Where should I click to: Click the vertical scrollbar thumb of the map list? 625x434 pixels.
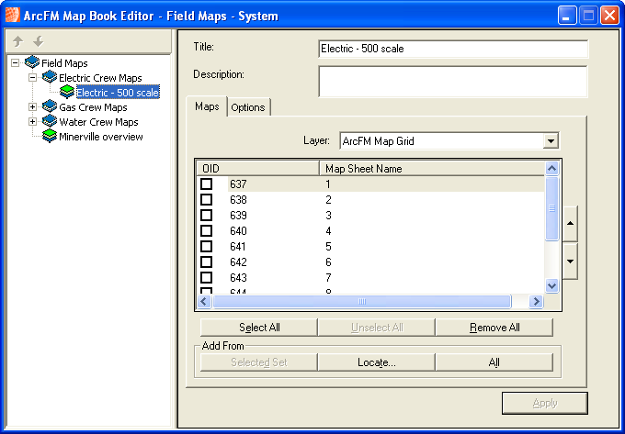tap(551, 209)
